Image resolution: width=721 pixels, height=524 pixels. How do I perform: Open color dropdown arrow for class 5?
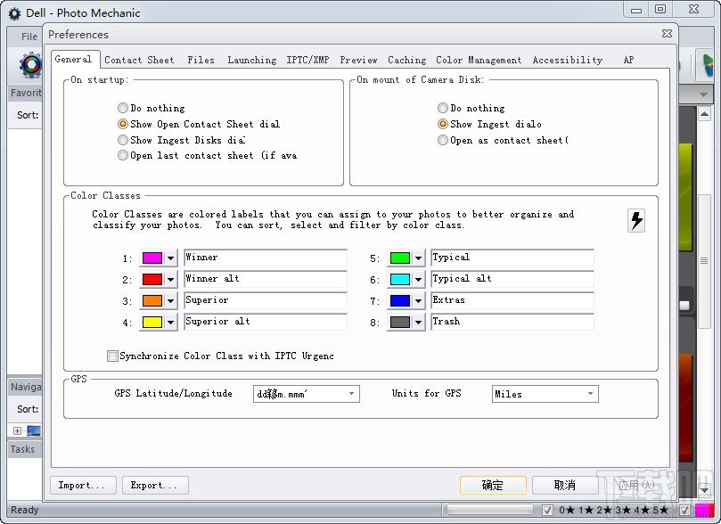tap(418, 258)
